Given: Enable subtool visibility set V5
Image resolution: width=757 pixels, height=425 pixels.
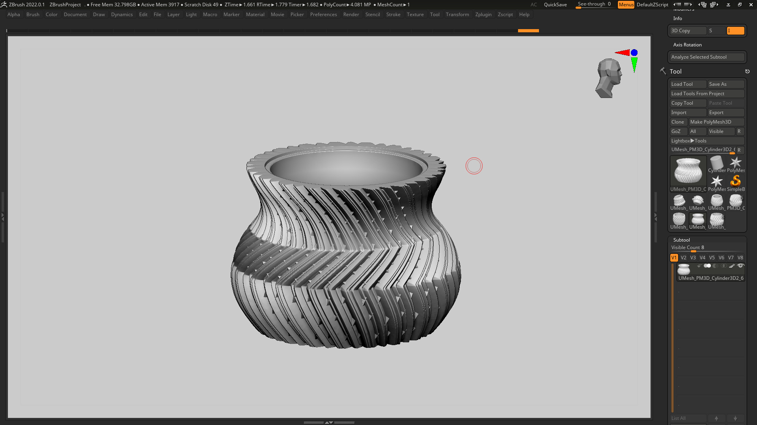Looking at the screenshot, I should click(x=712, y=258).
